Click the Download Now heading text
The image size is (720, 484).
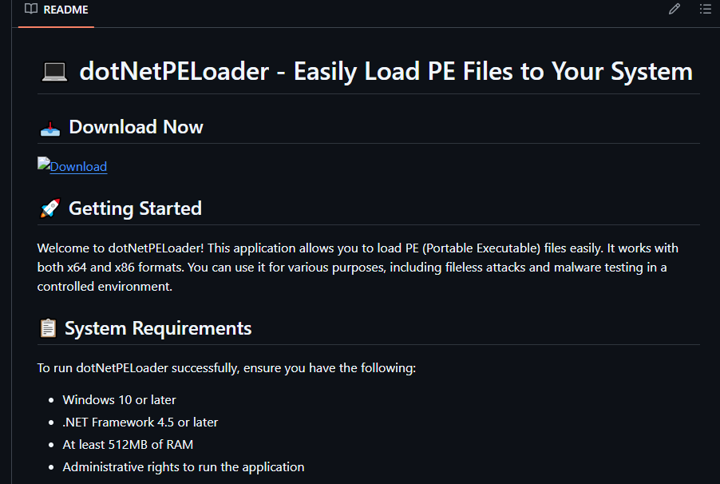tap(136, 127)
